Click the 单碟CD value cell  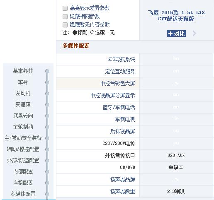[x=176, y=167]
